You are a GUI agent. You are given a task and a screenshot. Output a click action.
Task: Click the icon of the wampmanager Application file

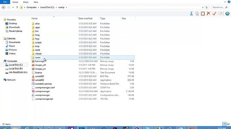[x=33, y=91]
